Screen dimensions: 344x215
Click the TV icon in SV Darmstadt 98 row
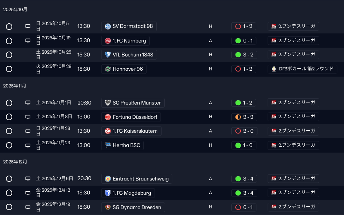pyautogui.click(x=28, y=26)
